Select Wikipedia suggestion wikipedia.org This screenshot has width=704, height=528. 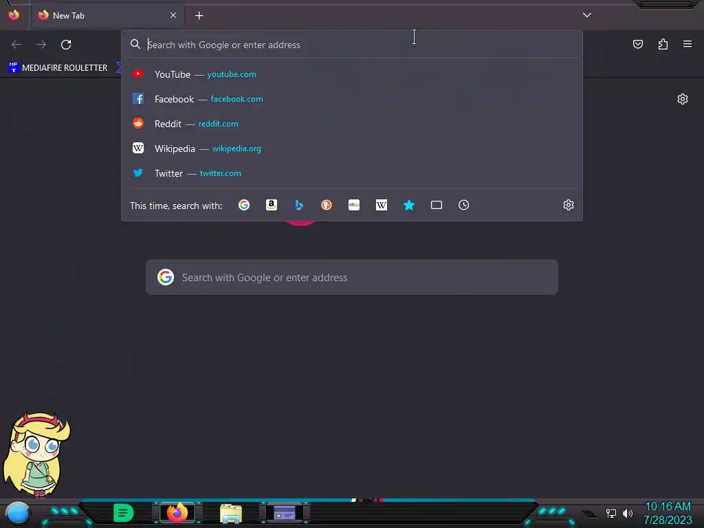pyautogui.click(x=352, y=148)
